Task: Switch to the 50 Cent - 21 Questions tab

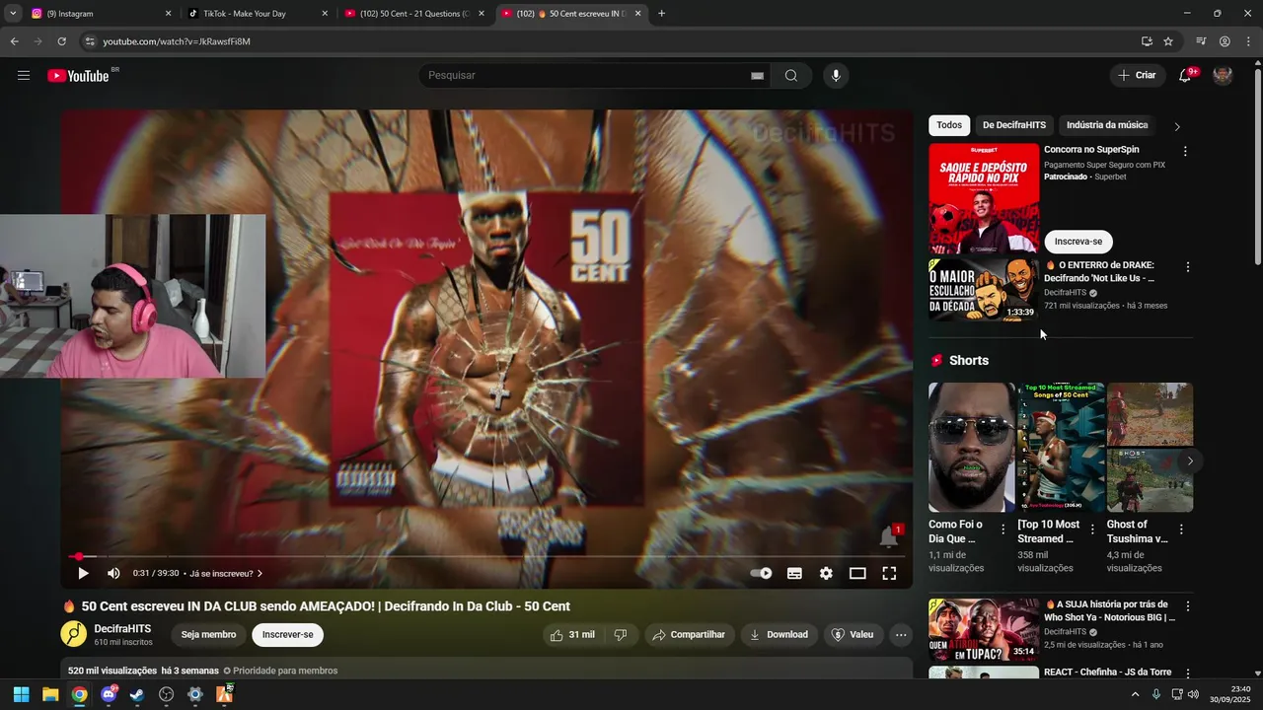Action: [x=414, y=14]
